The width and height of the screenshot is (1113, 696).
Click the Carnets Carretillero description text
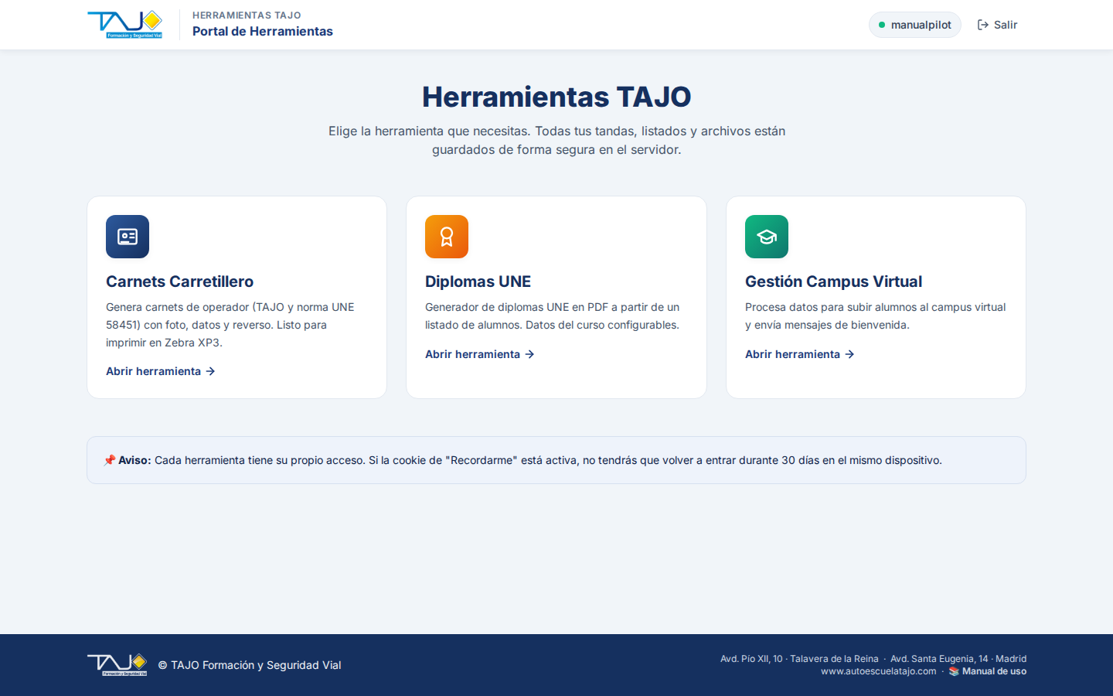[230, 325]
